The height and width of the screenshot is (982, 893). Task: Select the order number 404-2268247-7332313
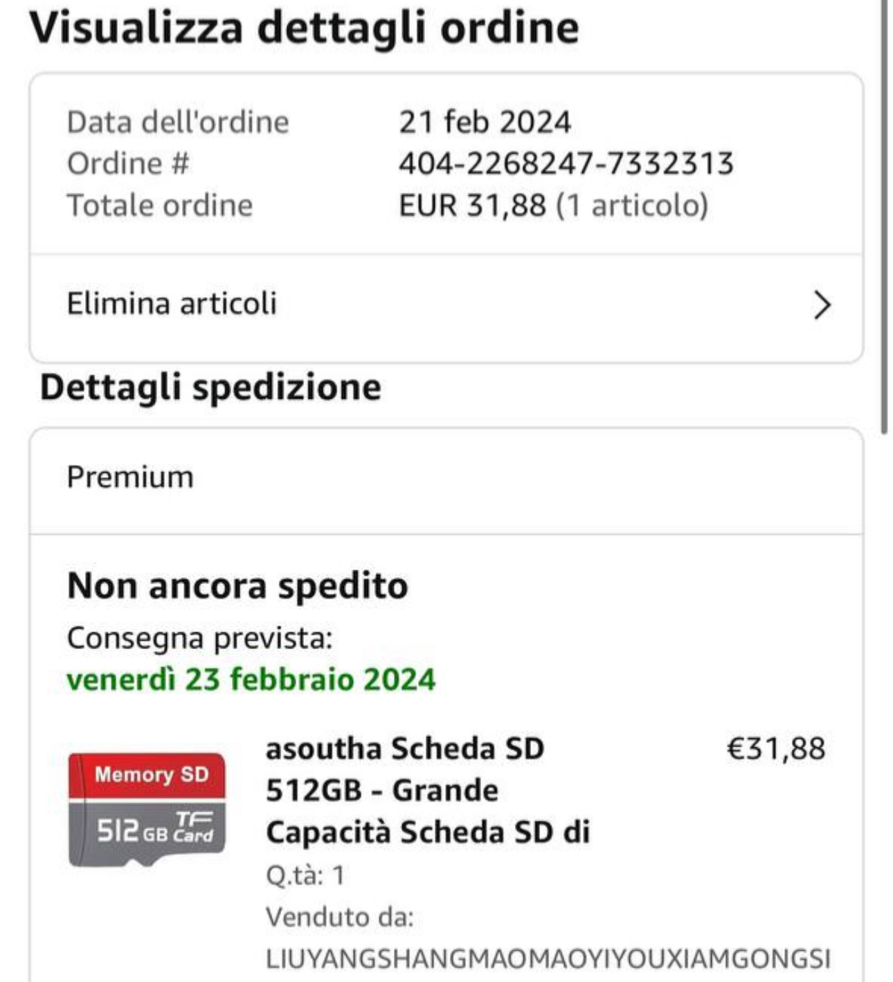click(566, 164)
